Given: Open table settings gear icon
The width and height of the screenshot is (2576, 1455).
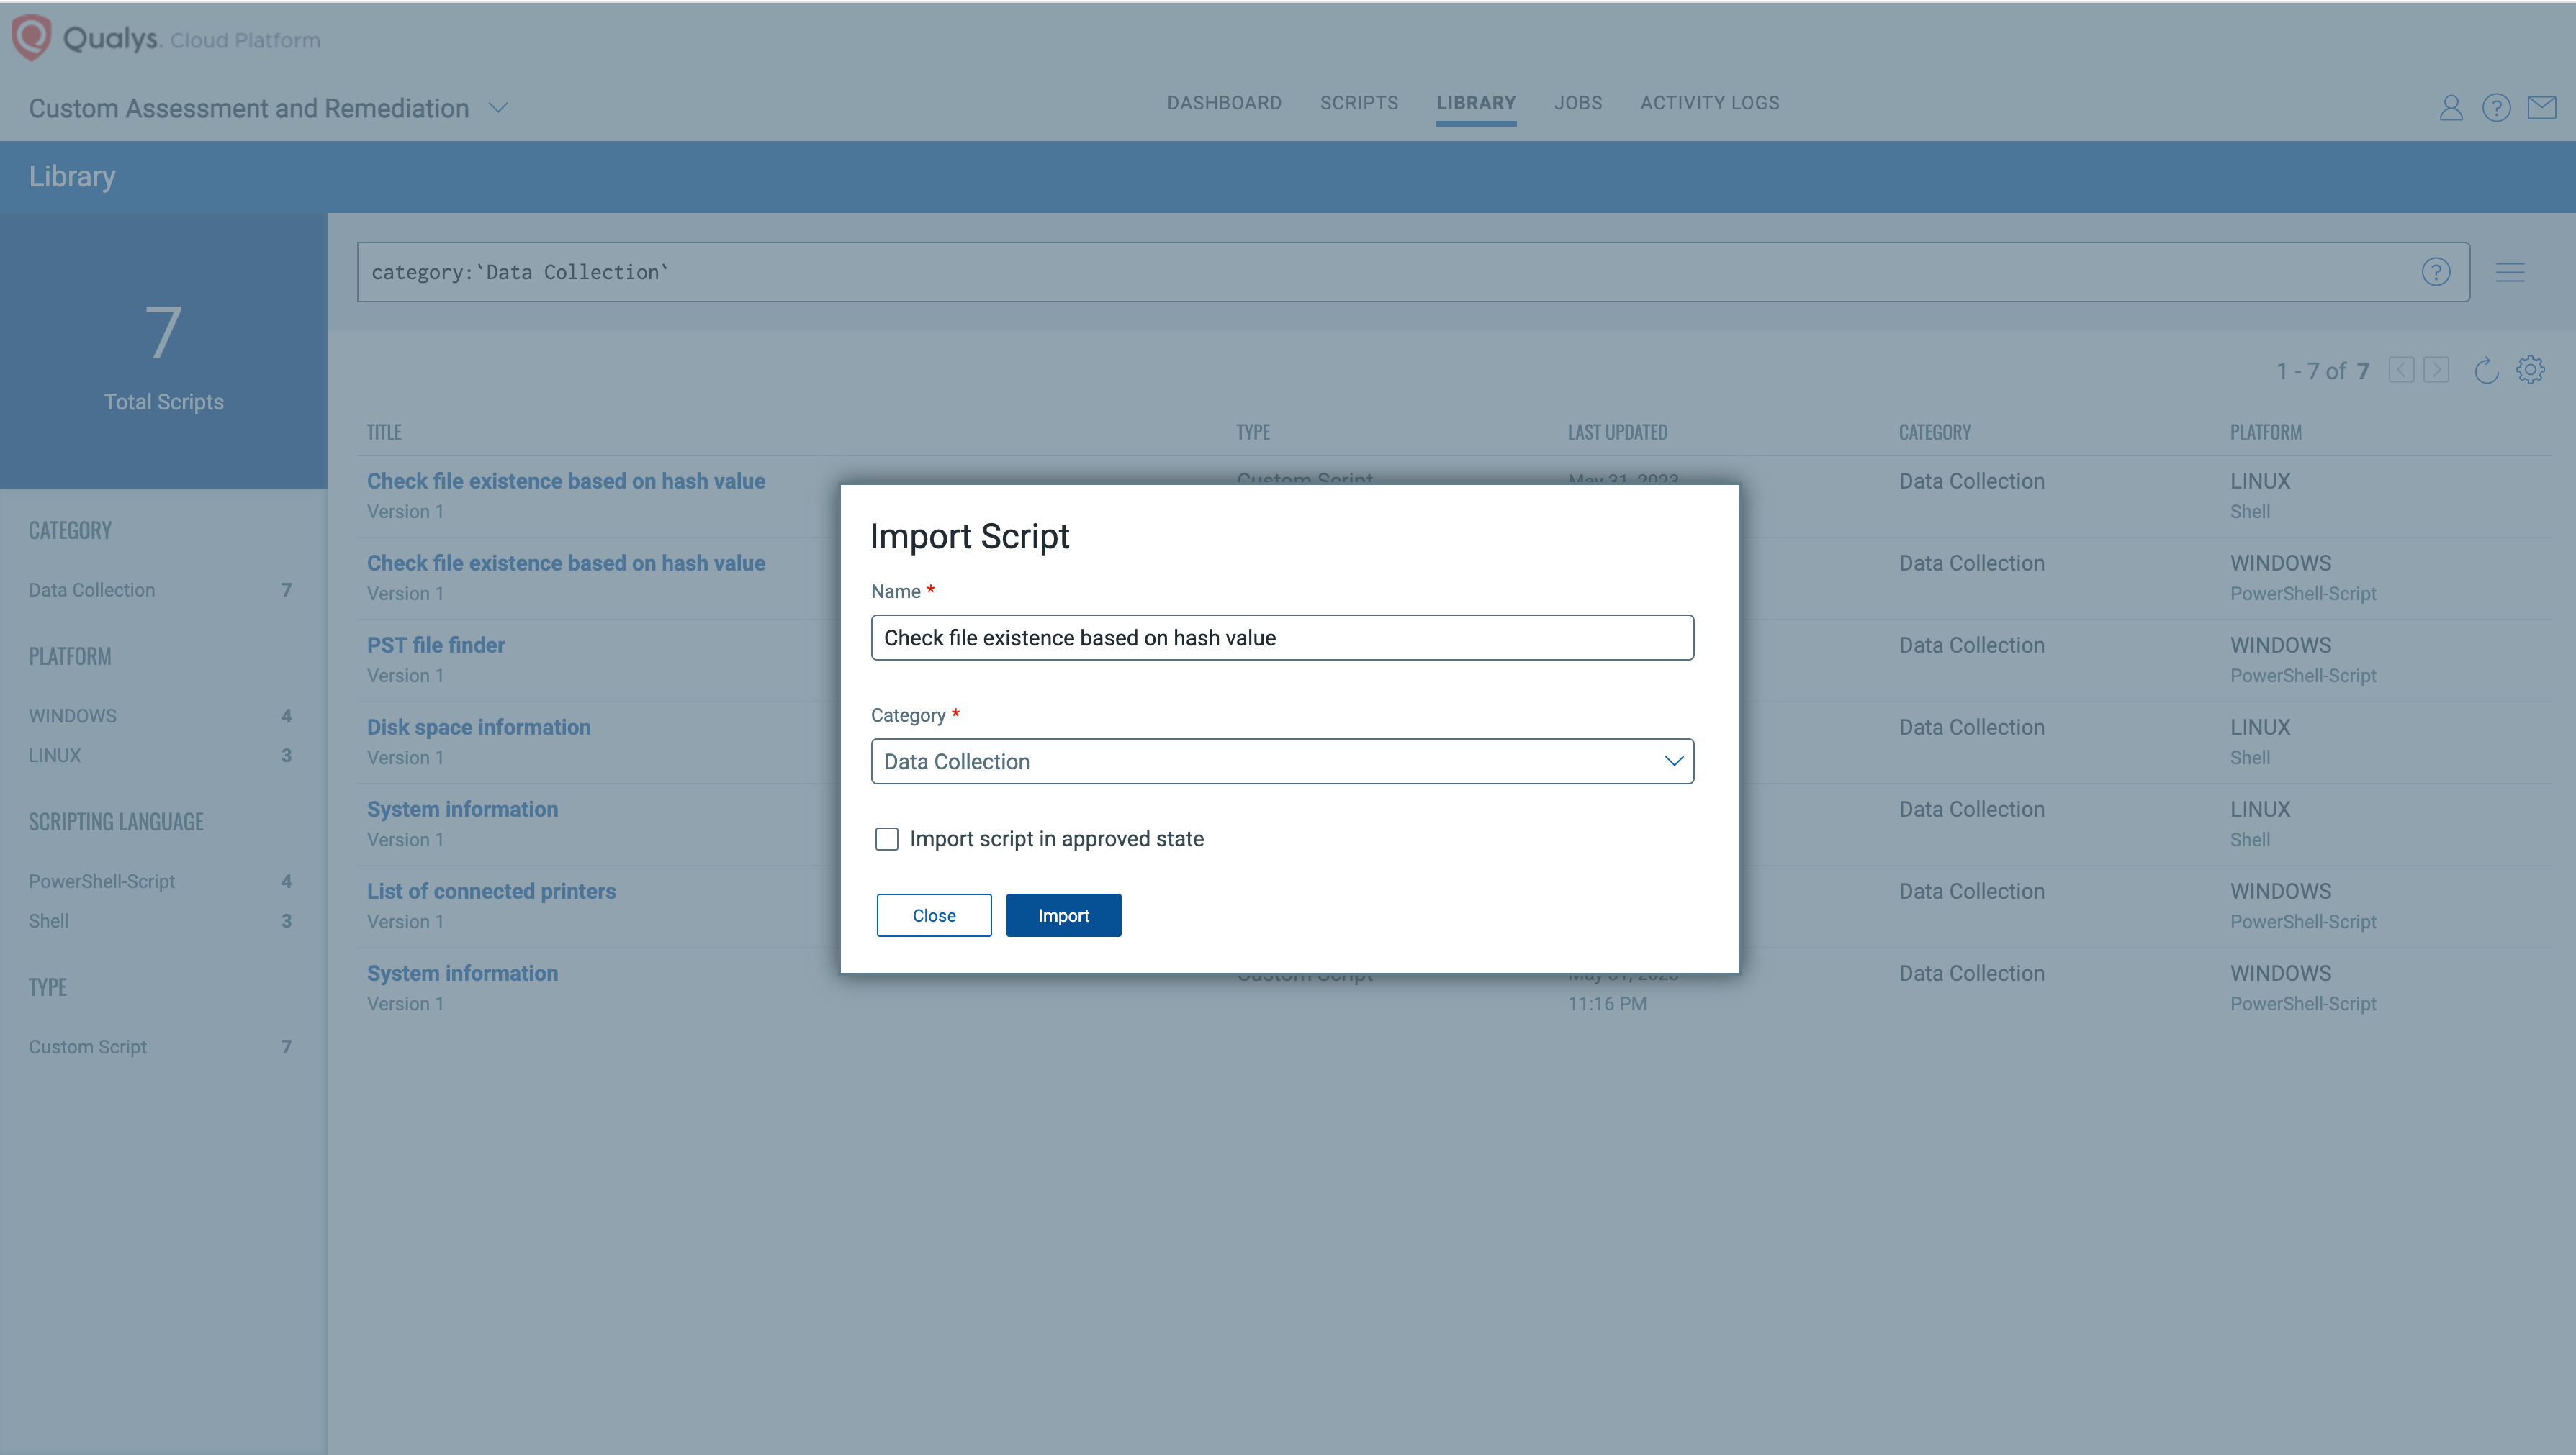Looking at the screenshot, I should point(2530,370).
